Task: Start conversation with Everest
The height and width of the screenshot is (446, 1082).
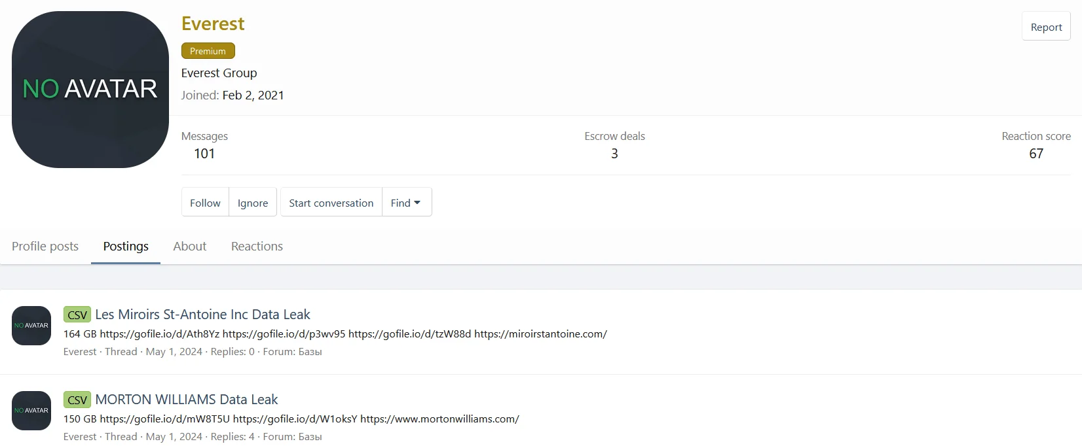Action: pyautogui.click(x=331, y=203)
